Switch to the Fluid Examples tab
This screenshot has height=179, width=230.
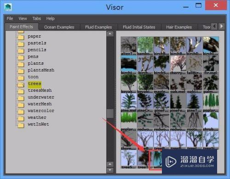pyautogui.click(x=98, y=27)
